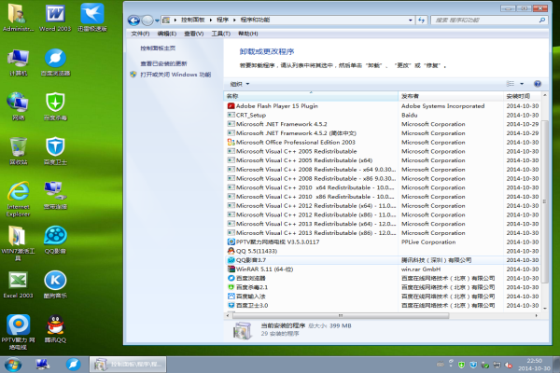Viewport: 560px width, 373px height.
Task: Open WIN7 activation tool folder
Action: [18, 243]
